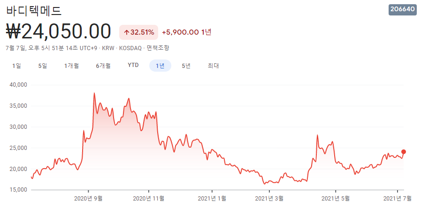Screen dimensions: 421x208
Task: Click the 15,000 y-axis label
Action: pos(18,190)
